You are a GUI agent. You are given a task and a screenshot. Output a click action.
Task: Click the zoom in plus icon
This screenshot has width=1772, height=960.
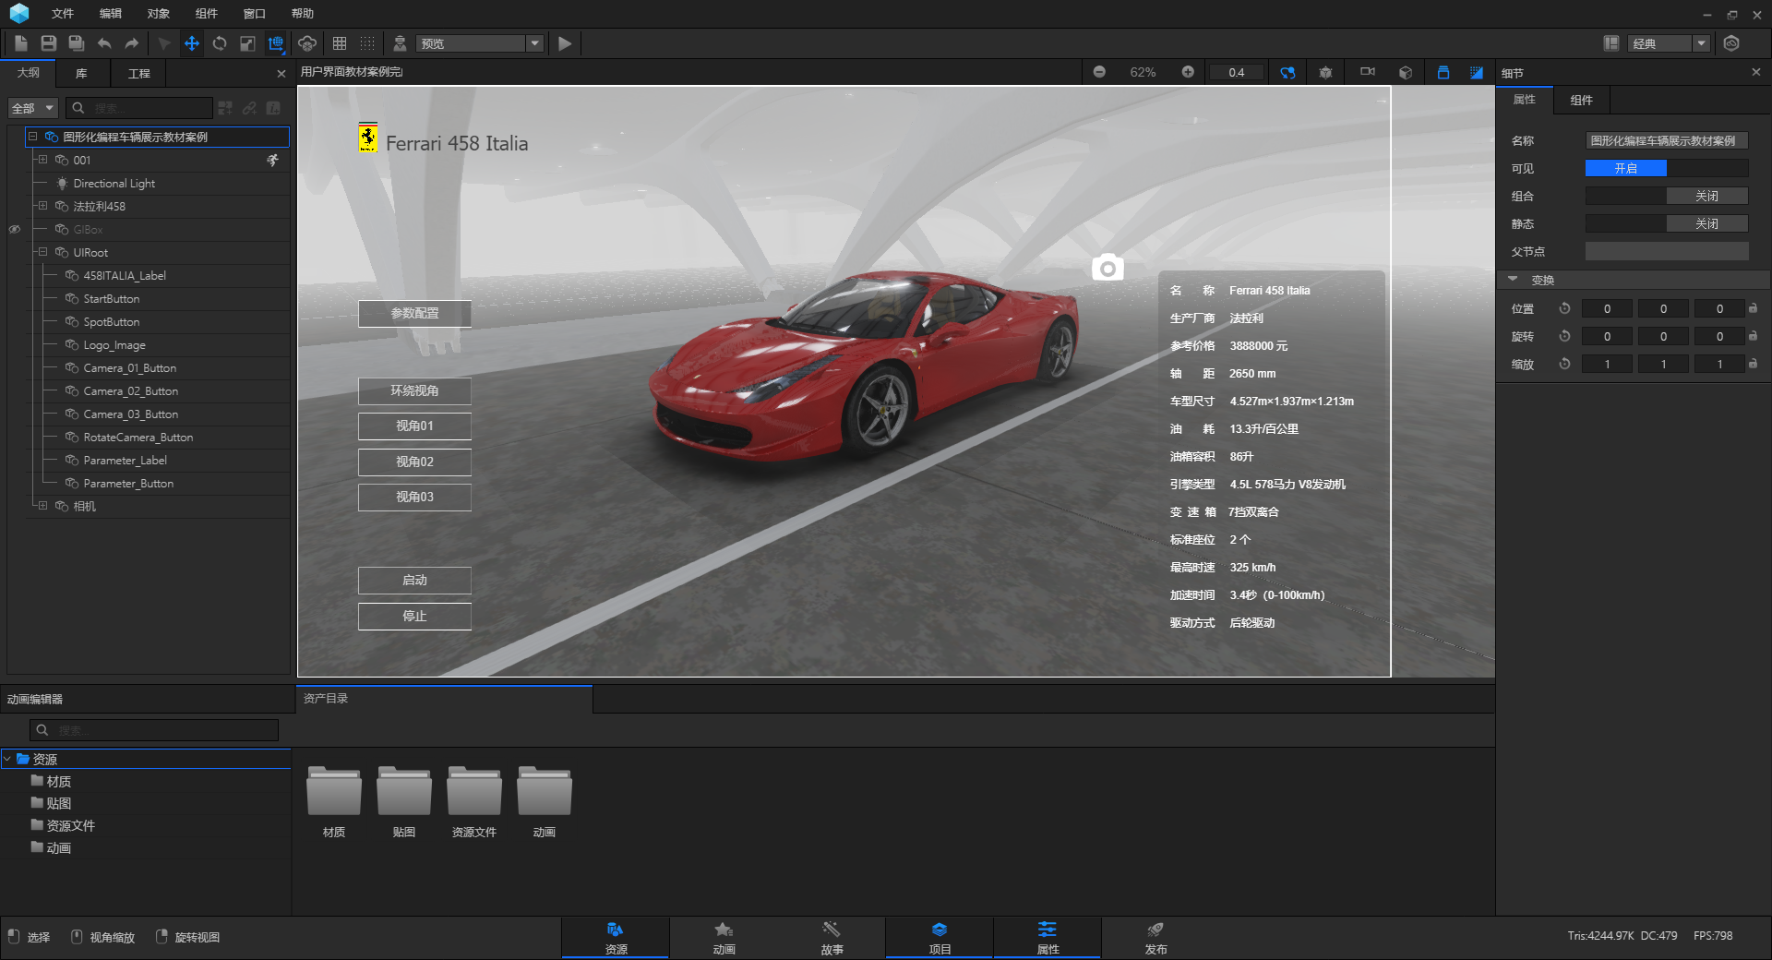click(x=1188, y=72)
